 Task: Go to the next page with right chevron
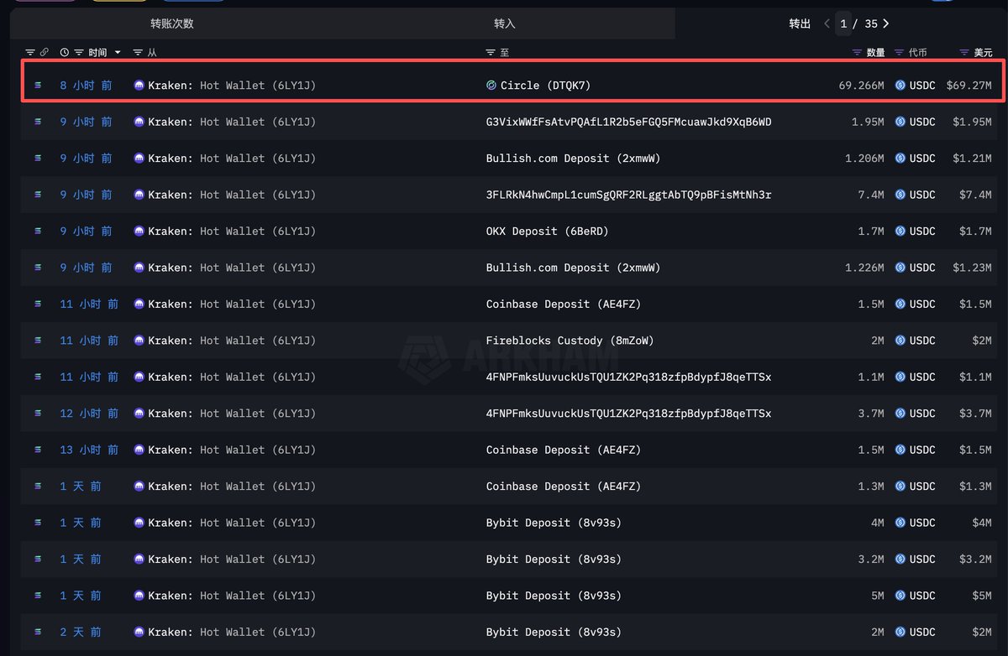[x=886, y=23]
